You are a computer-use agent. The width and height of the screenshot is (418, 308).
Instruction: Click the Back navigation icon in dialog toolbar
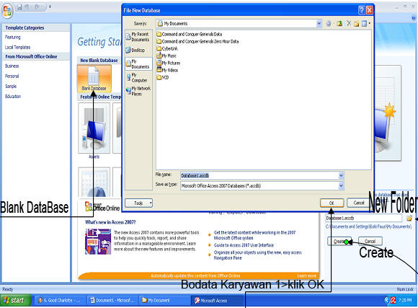pyautogui.click(x=329, y=24)
